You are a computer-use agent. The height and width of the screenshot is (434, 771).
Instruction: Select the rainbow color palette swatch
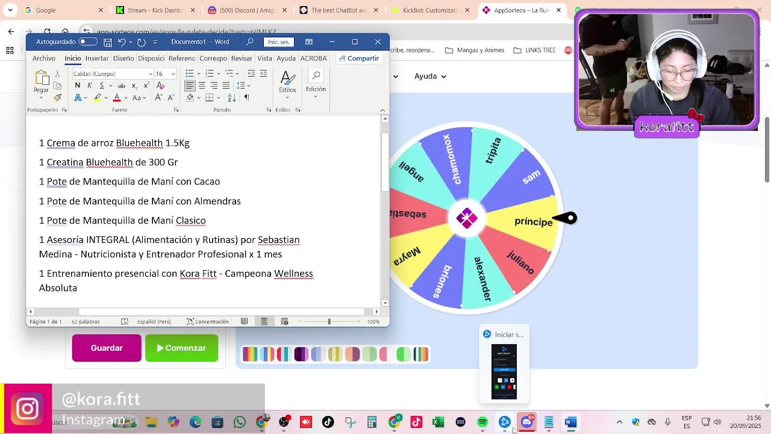point(249,354)
